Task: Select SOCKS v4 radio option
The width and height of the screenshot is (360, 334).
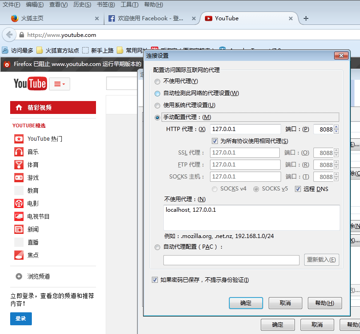Action: click(x=215, y=189)
